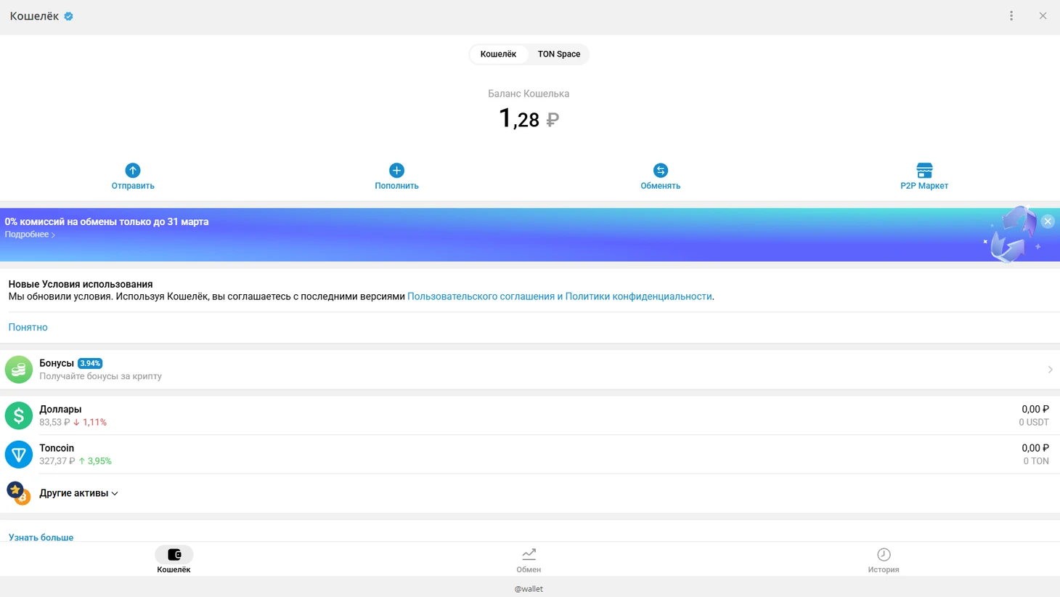The height and width of the screenshot is (597, 1060).
Task: Click the Бонусы title text
Action: click(x=57, y=363)
